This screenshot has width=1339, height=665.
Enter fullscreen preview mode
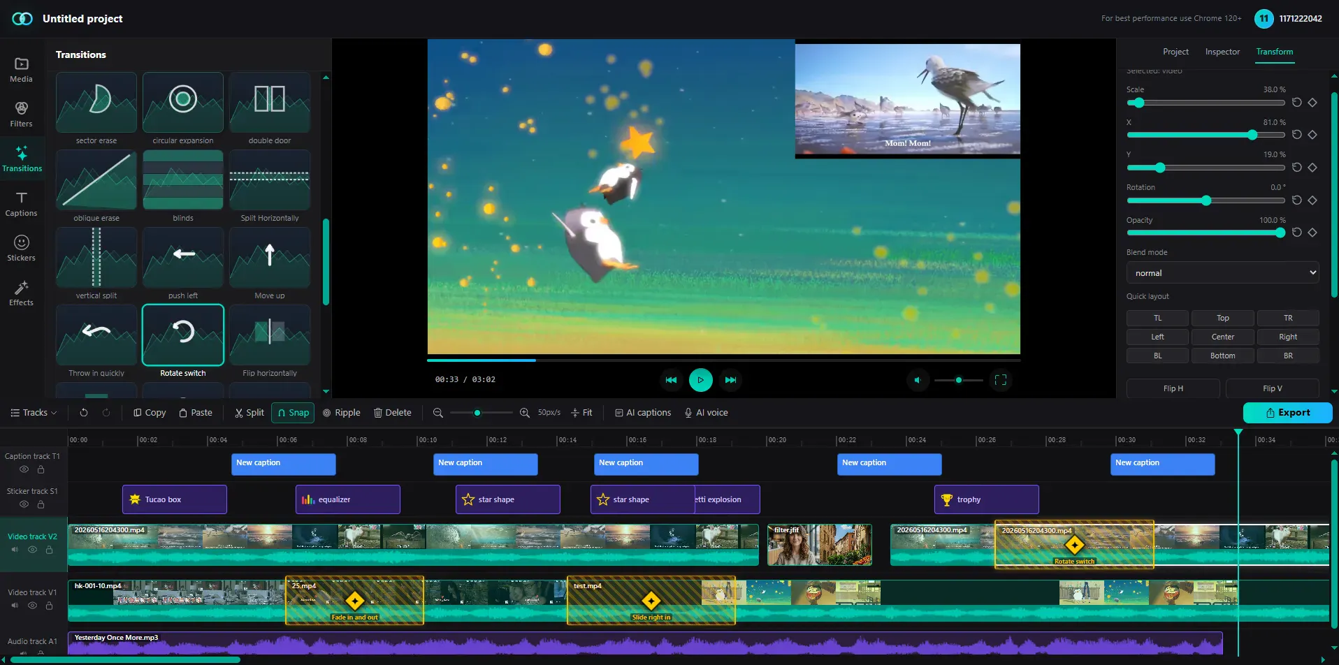click(1001, 380)
